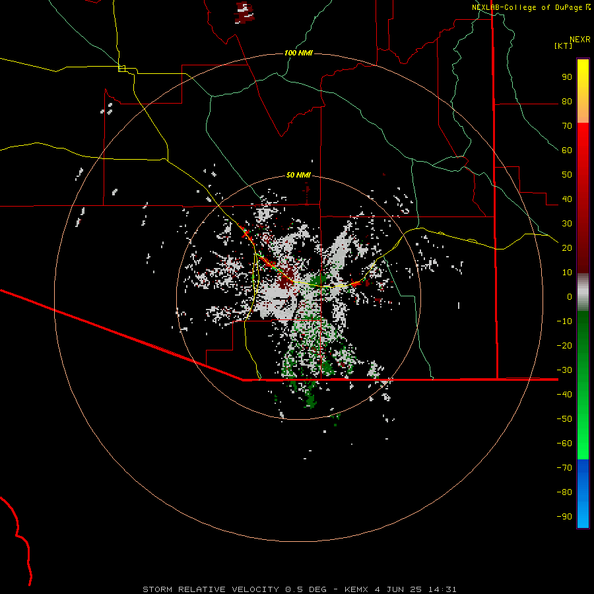Select the -30 value on velocity scale

564,370
